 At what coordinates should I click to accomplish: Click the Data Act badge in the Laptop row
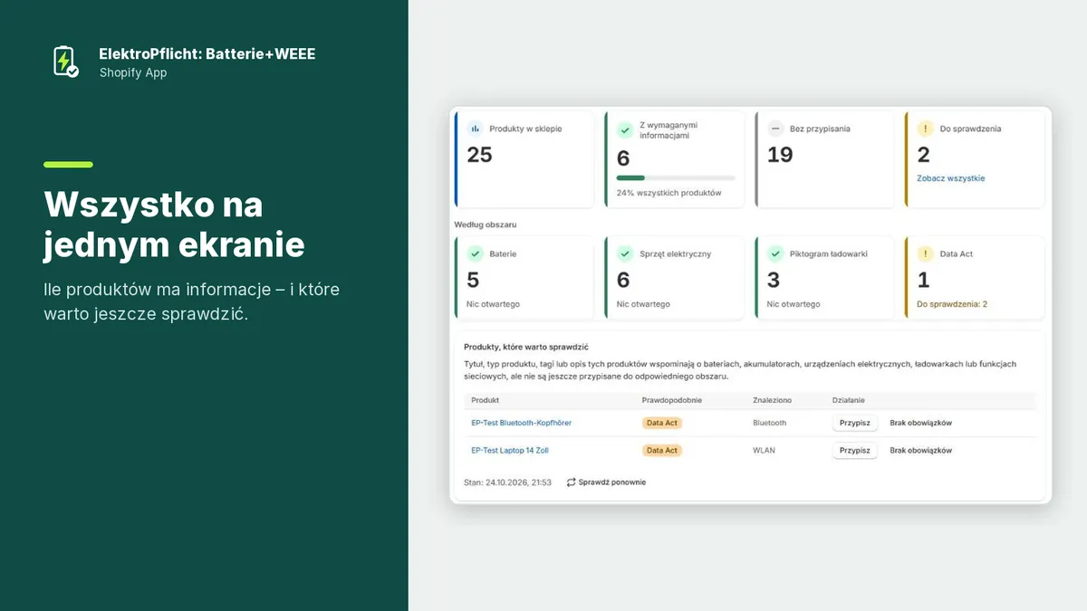(x=661, y=450)
